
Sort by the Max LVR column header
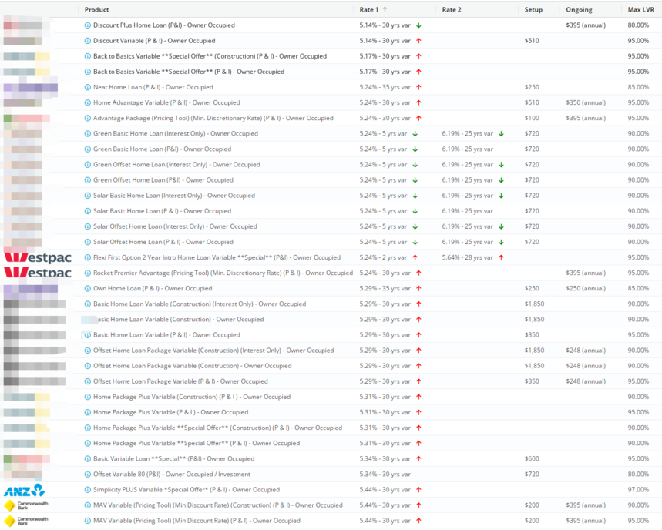tap(641, 10)
